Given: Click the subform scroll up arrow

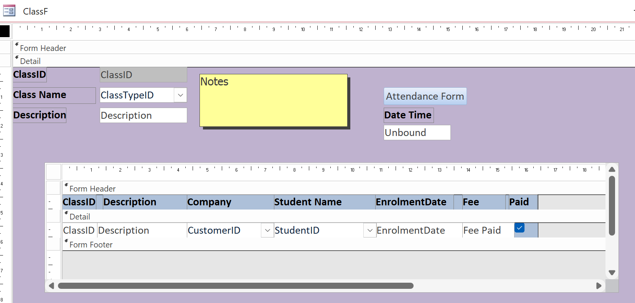Looking at the screenshot, I should click(x=612, y=169).
